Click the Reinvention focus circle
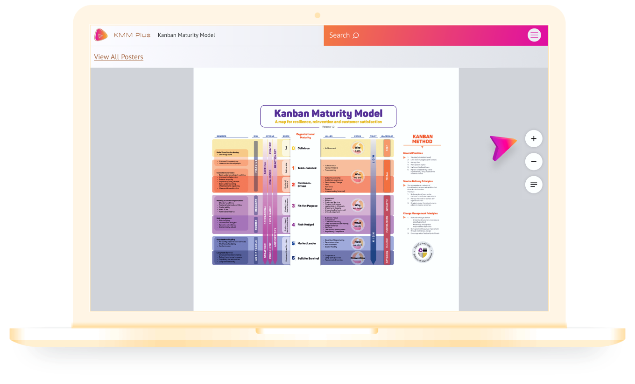635x384 pixels. tap(358, 258)
